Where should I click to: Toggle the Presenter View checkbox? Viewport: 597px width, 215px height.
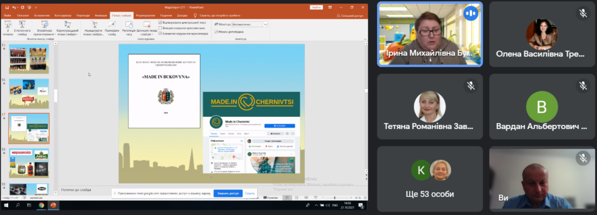(x=216, y=32)
